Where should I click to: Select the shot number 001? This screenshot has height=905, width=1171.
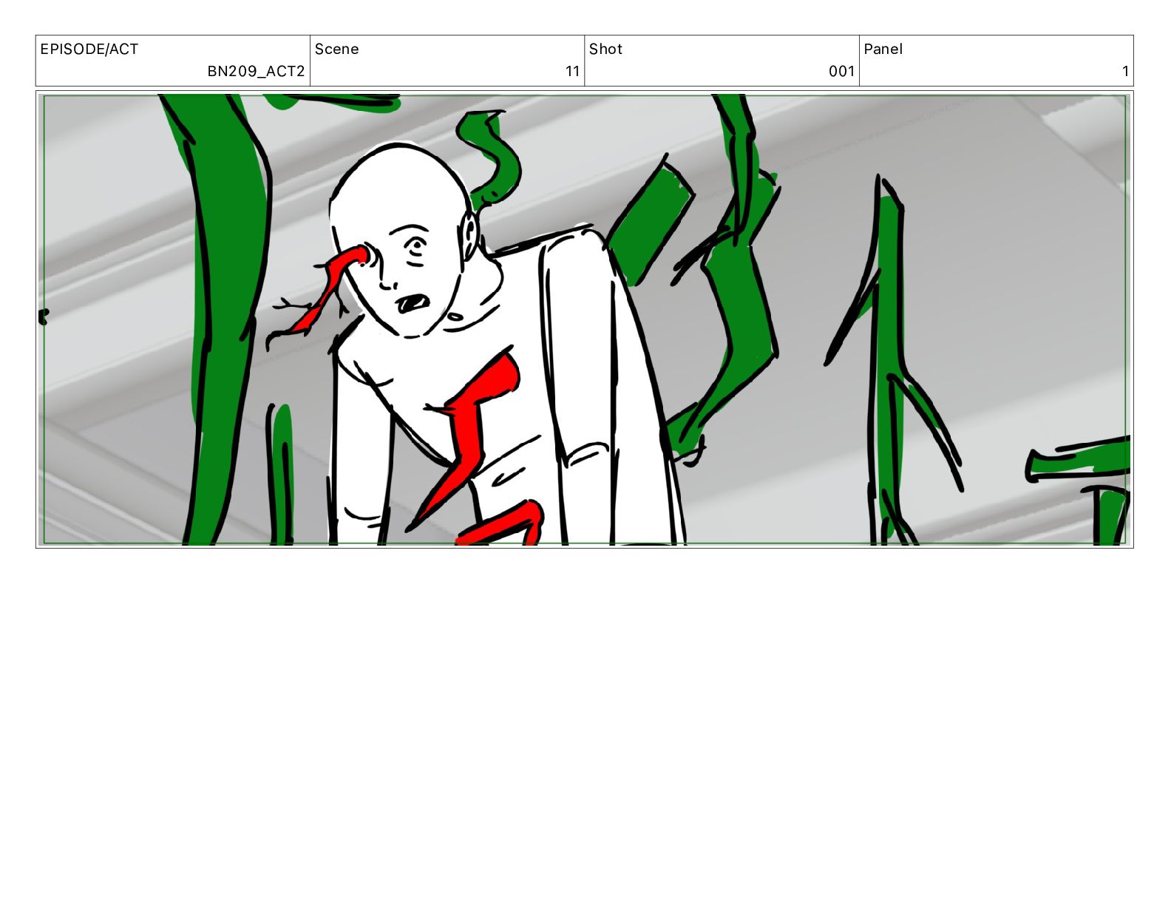(841, 72)
